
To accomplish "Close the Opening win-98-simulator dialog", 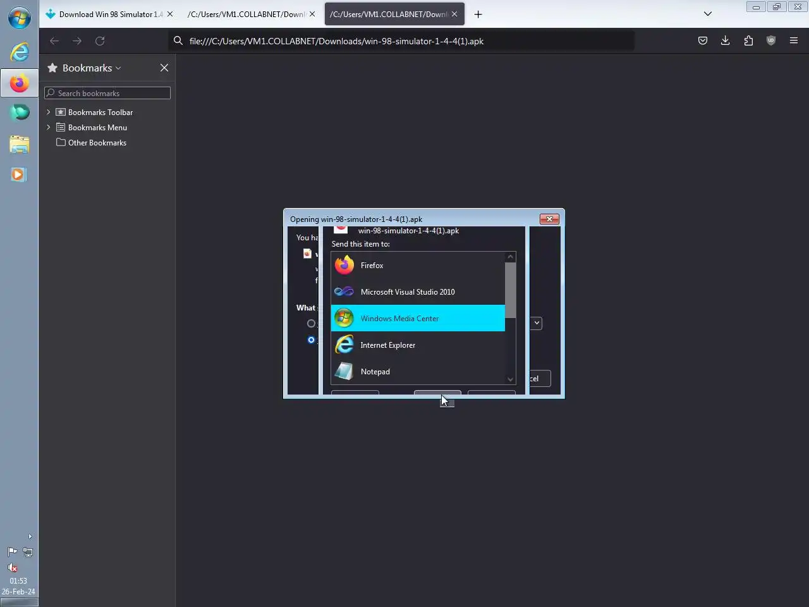I will [x=549, y=219].
